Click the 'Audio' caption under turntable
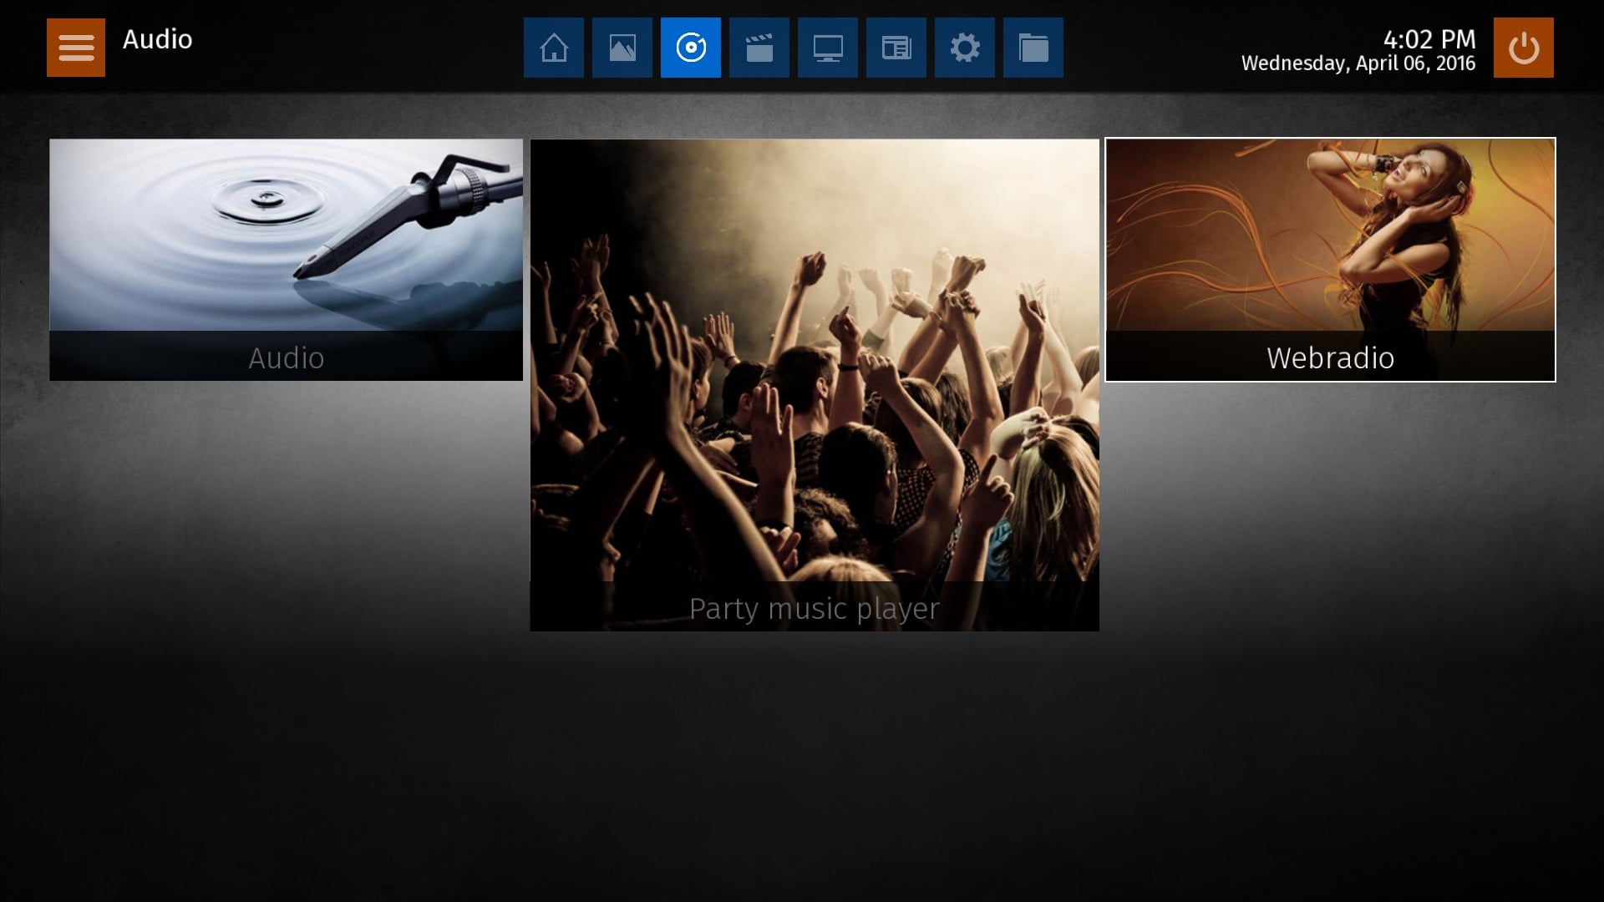 [286, 357]
